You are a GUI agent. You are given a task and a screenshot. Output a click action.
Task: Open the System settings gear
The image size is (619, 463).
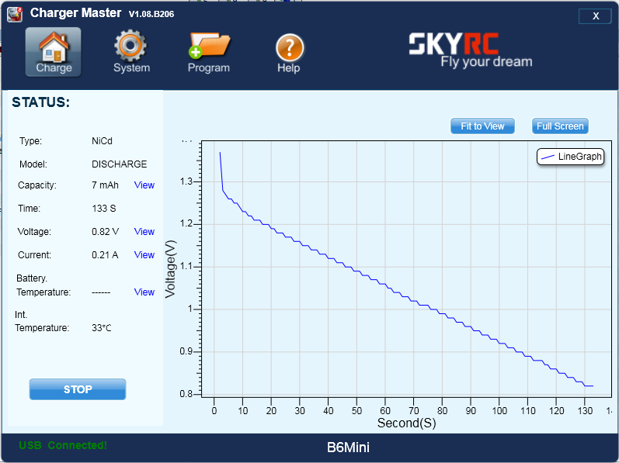point(131,52)
